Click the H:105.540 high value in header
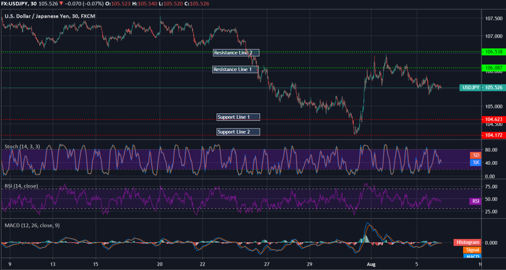The height and width of the screenshot is (270, 506). click(145, 4)
